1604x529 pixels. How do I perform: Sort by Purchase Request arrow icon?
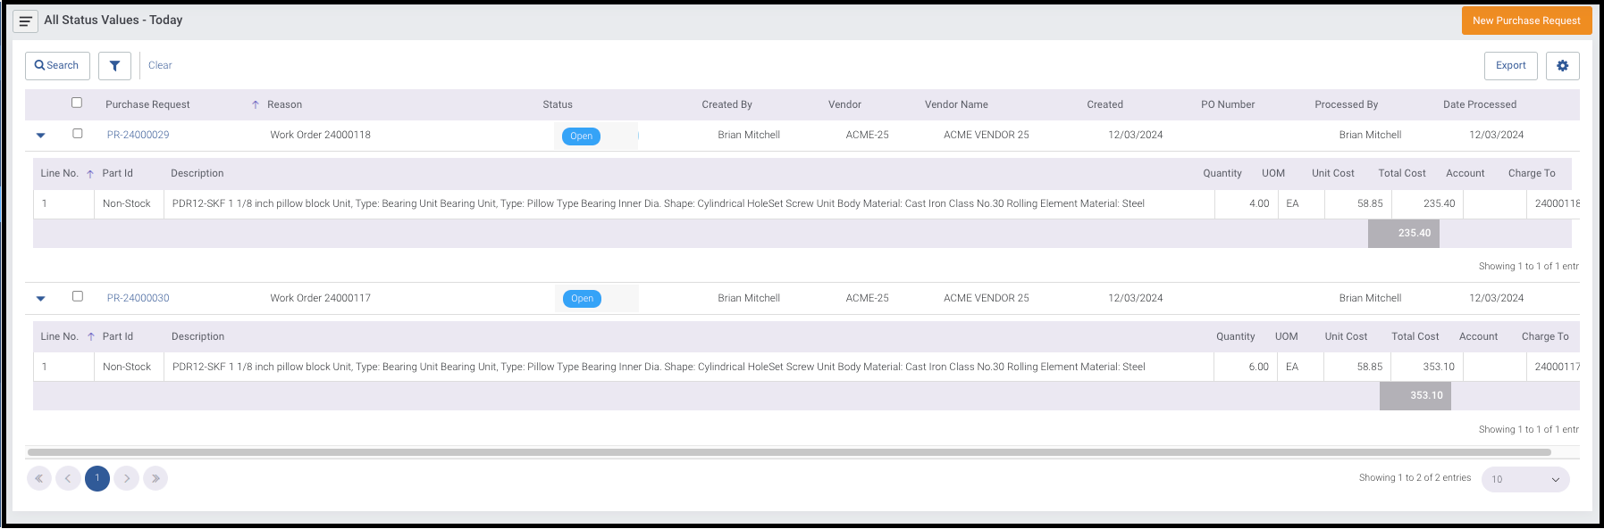[256, 104]
